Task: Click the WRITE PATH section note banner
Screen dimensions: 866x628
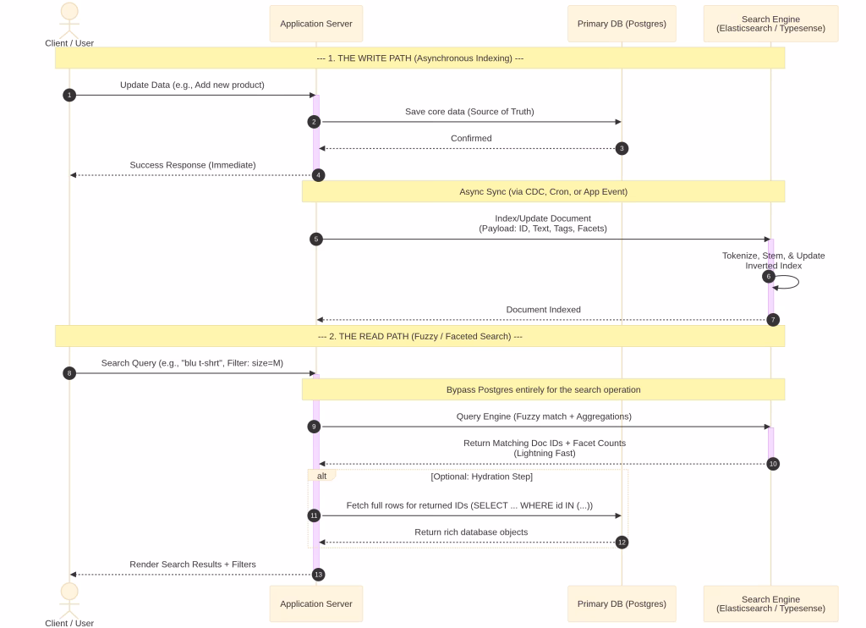Action: coord(419,58)
